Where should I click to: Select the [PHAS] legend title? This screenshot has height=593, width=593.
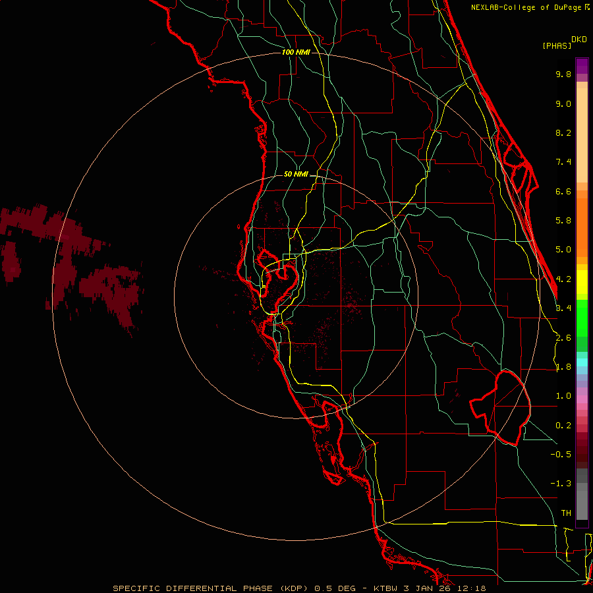pos(557,45)
